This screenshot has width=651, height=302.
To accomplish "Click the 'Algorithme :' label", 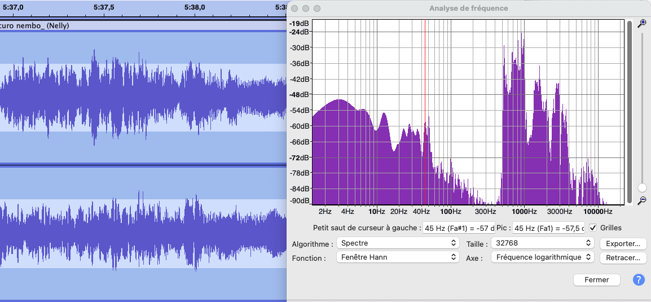I will 313,244.
